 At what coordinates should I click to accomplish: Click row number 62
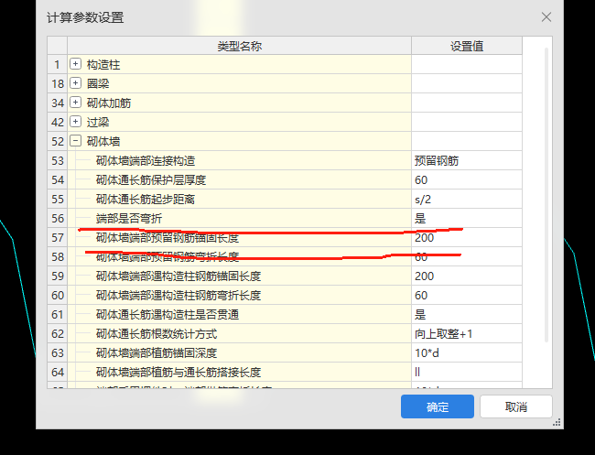(x=58, y=333)
